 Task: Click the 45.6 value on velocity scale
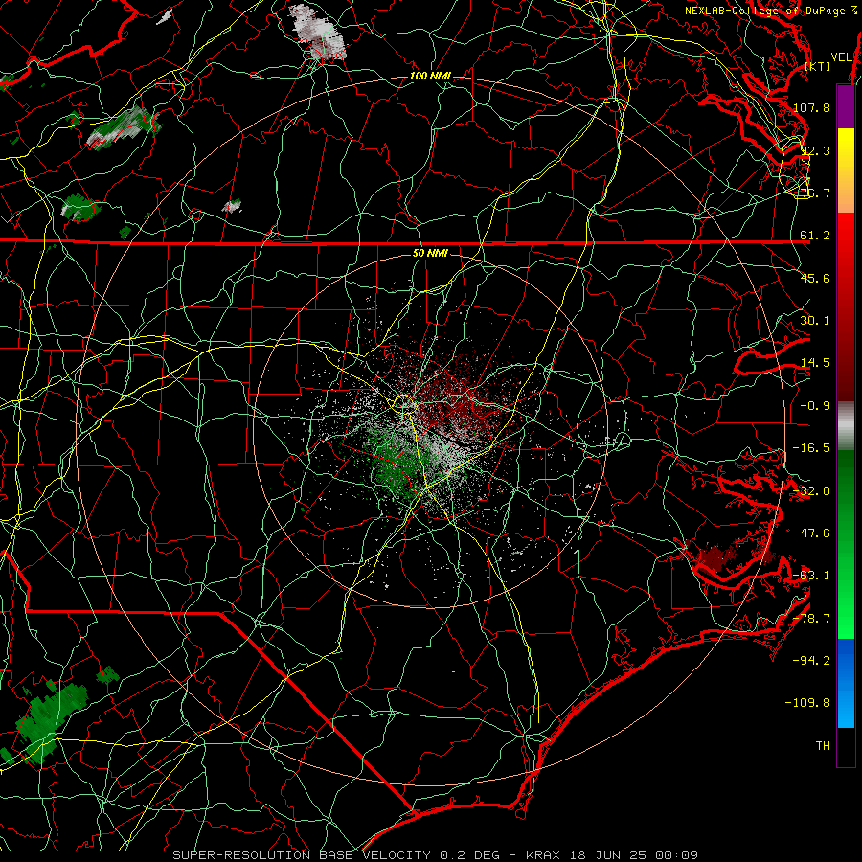(815, 278)
